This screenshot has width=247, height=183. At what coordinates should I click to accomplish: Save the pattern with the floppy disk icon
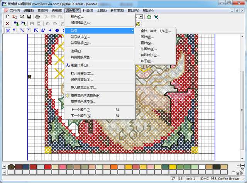pos(29,17)
